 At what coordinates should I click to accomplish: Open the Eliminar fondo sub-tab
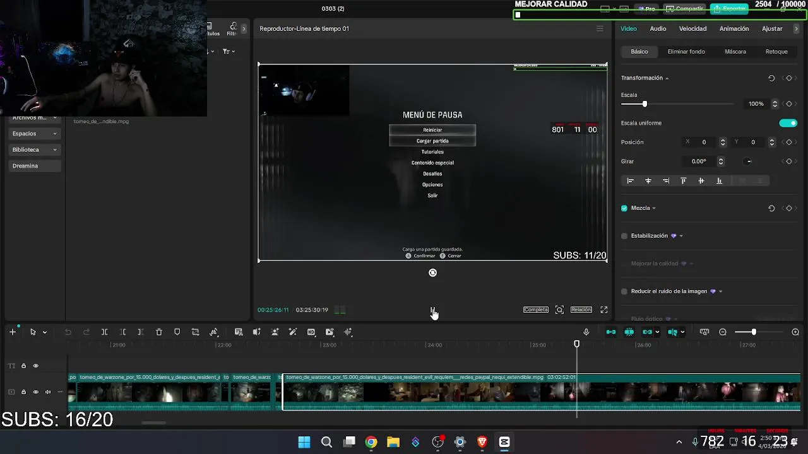[x=686, y=52]
